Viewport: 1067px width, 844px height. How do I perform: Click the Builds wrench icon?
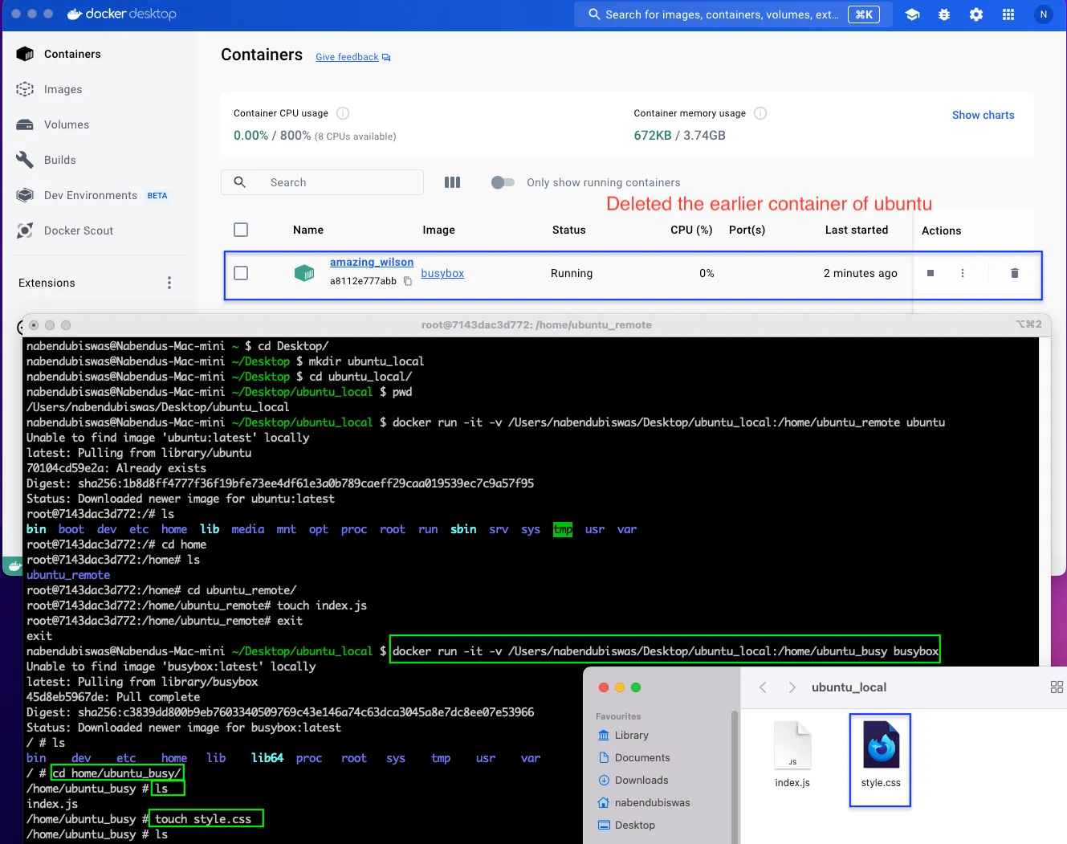point(26,160)
